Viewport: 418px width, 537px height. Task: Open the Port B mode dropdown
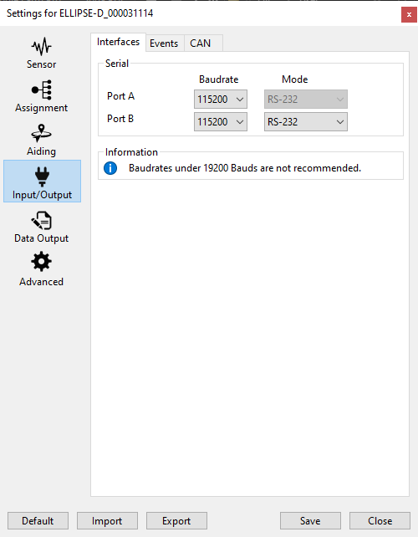click(x=306, y=122)
